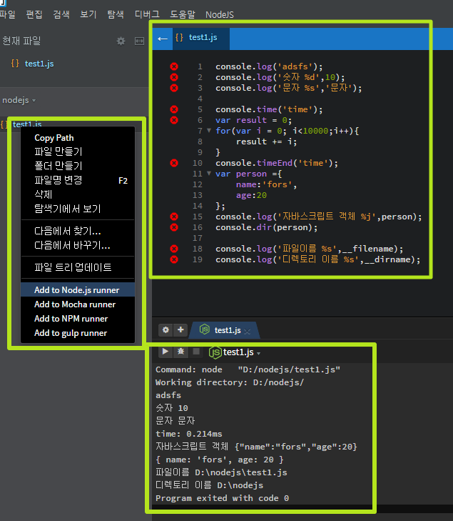This screenshot has height=521, width=453.
Task: Click 'Program exited with code 0' output line
Action: coord(222,498)
